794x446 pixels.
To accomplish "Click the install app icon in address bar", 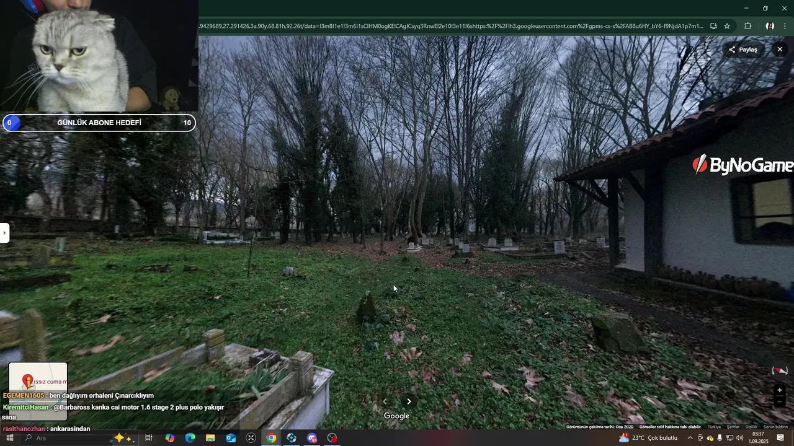I will (x=713, y=26).
